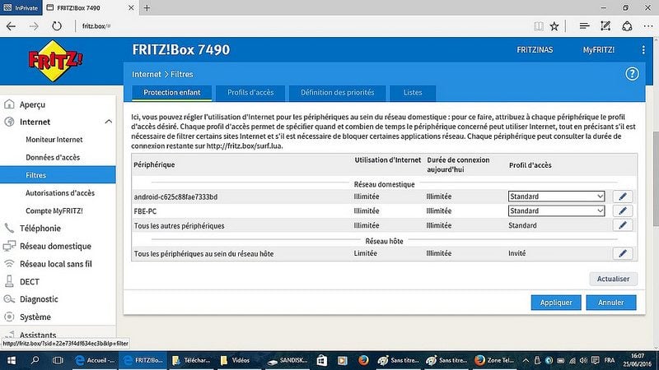Viewport: 659px width, 370px height.
Task: Open the volume icon in system tray
Action: (583, 360)
